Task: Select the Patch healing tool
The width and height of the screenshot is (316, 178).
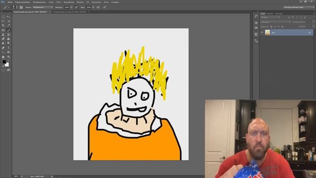Action: (x=3, y=30)
